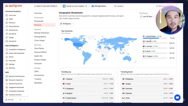Open the All Regions dropdown
Image resolution: width=188 pixels, height=106 pixels.
point(67,24)
